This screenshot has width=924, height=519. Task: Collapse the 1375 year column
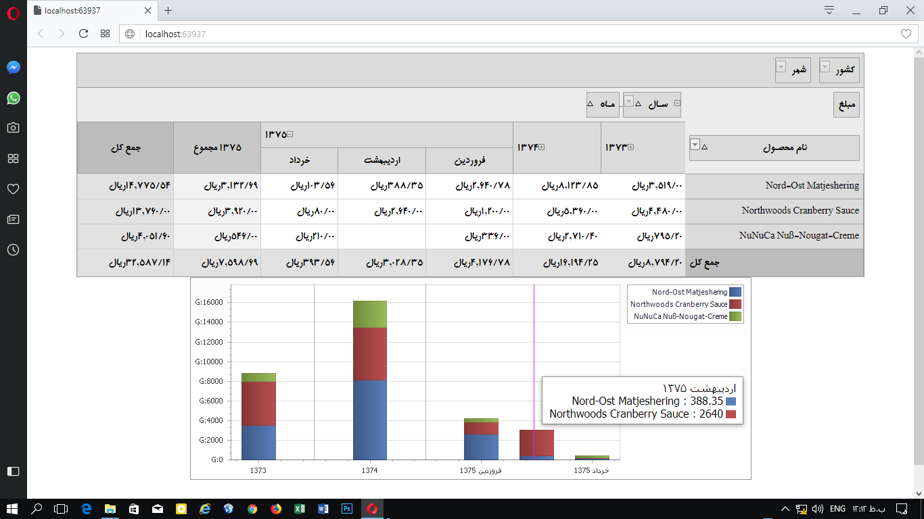[292, 134]
